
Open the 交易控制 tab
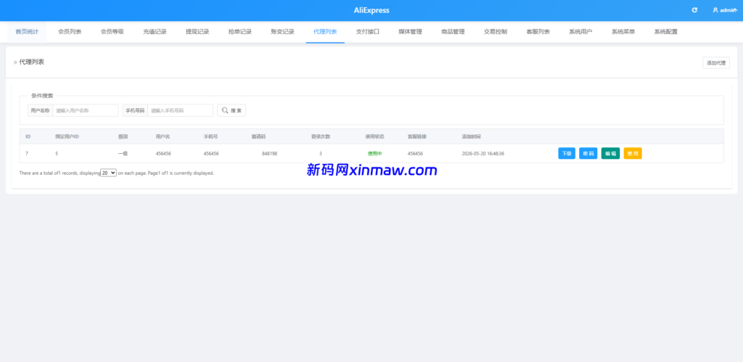pos(496,32)
